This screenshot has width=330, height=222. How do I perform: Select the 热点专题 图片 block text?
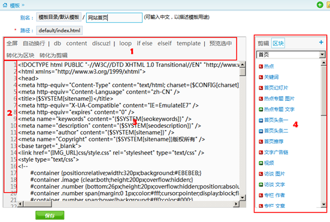279,98
